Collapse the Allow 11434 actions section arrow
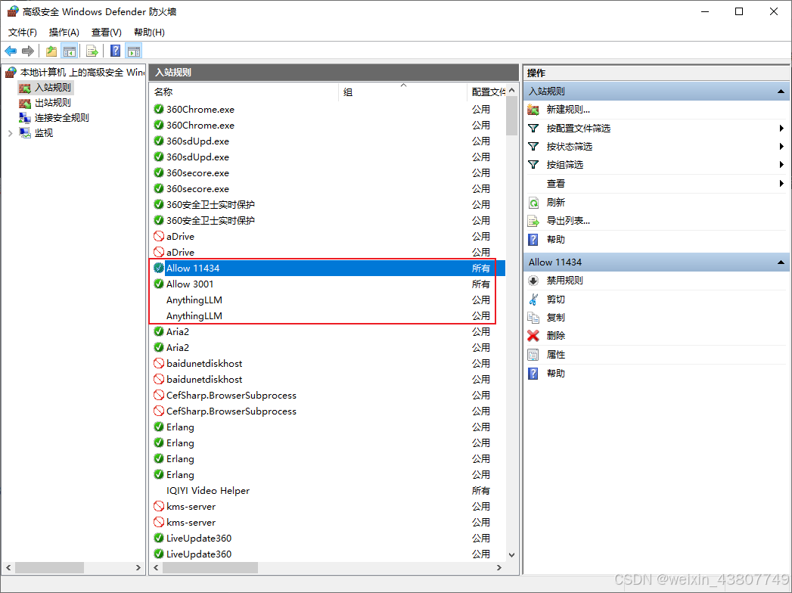This screenshot has width=792, height=593. click(781, 262)
